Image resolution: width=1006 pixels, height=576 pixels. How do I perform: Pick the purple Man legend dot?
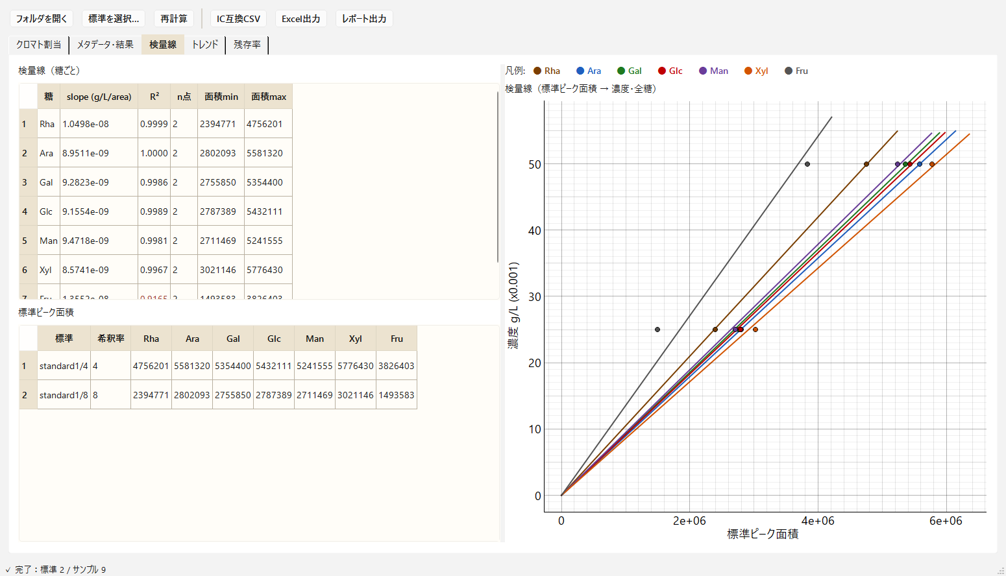point(703,71)
